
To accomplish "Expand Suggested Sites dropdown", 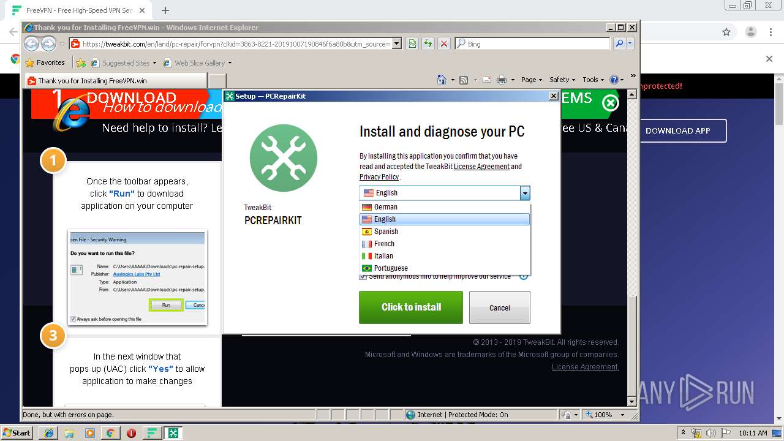I will point(154,63).
